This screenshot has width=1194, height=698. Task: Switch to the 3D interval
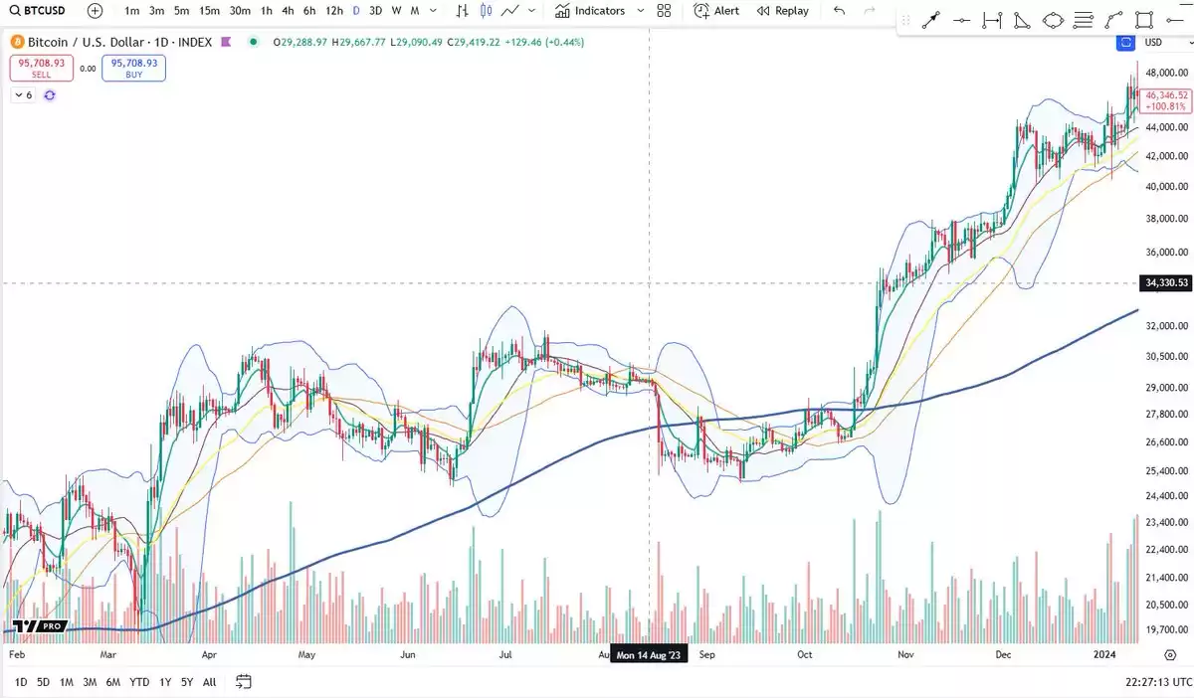pyautogui.click(x=375, y=10)
